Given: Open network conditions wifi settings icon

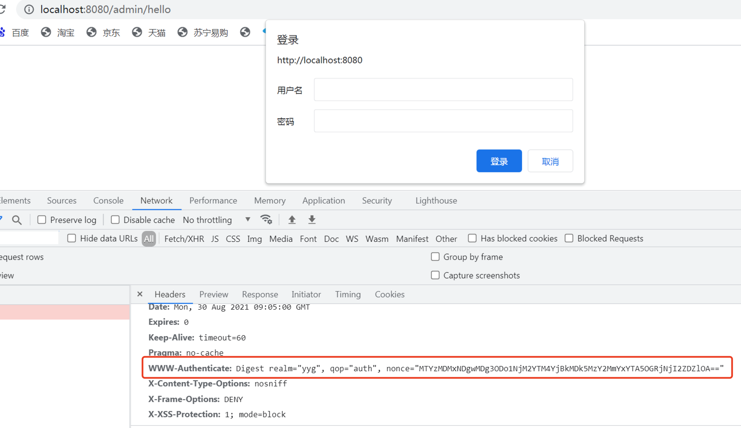Looking at the screenshot, I should click(x=266, y=219).
